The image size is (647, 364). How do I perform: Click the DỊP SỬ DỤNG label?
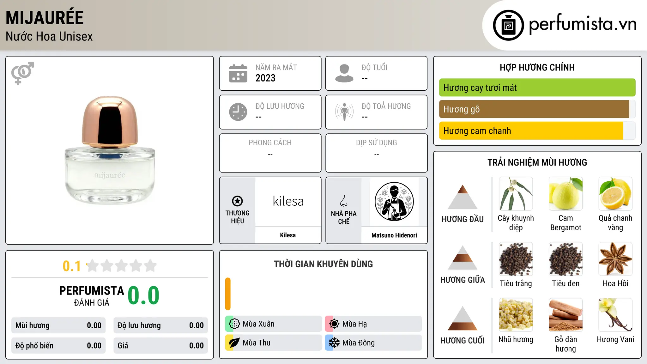click(x=376, y=143)
